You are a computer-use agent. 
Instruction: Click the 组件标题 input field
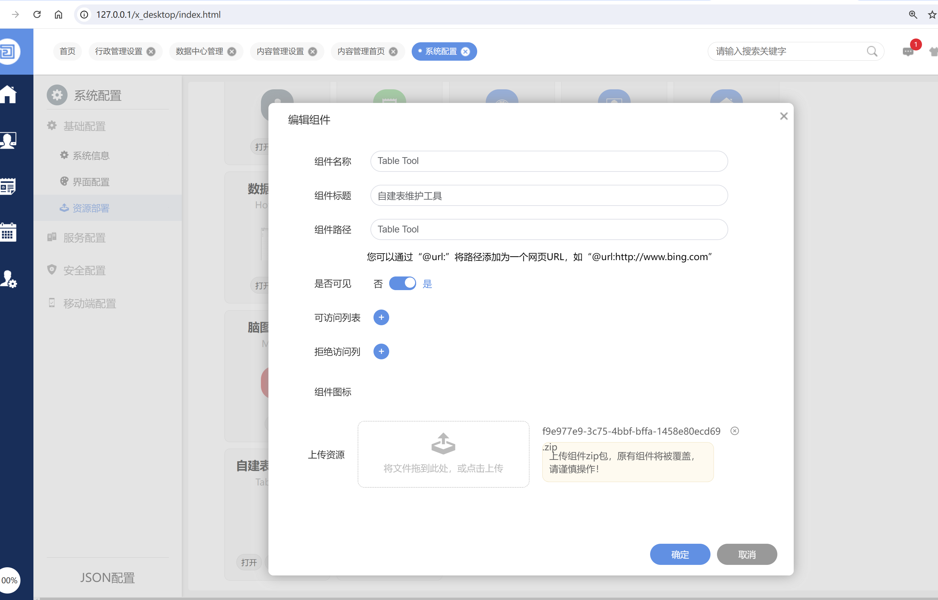tap(549, 196)
